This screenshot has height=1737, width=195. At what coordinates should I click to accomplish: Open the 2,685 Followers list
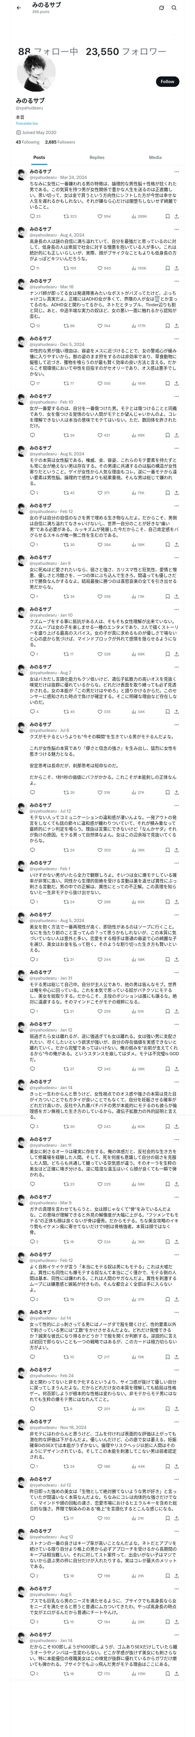pyautogui.click(x=60, y=142)
